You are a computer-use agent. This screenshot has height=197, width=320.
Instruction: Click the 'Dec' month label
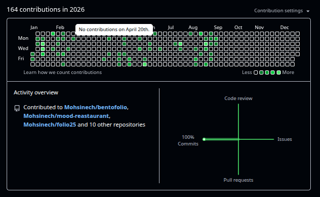pyautogui.click(x=284, y=28)
